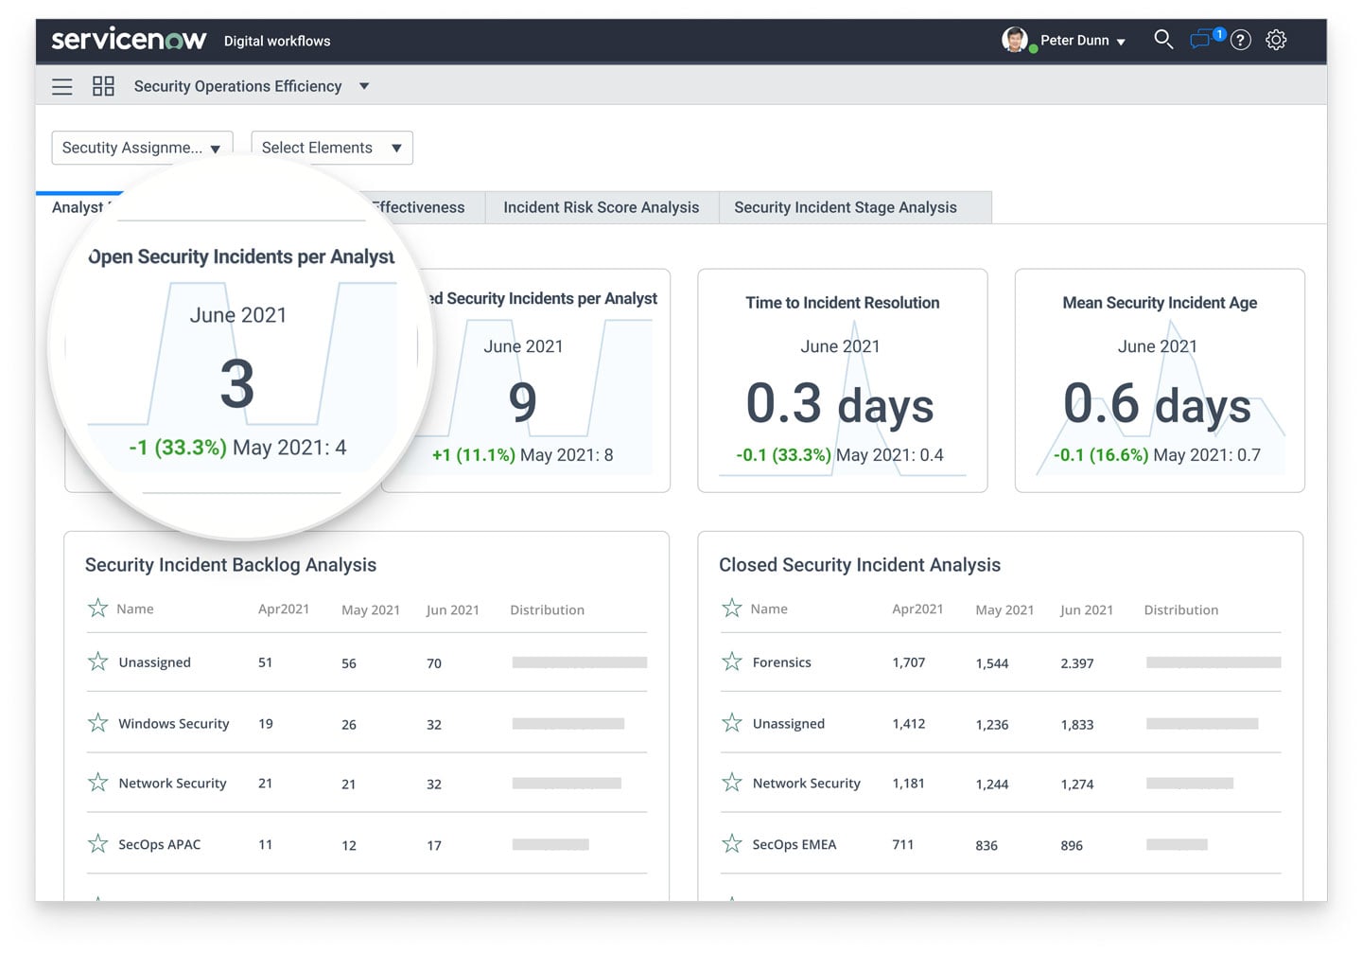Click Peter Dunn's avatar picture

[x=1015, y=40]
